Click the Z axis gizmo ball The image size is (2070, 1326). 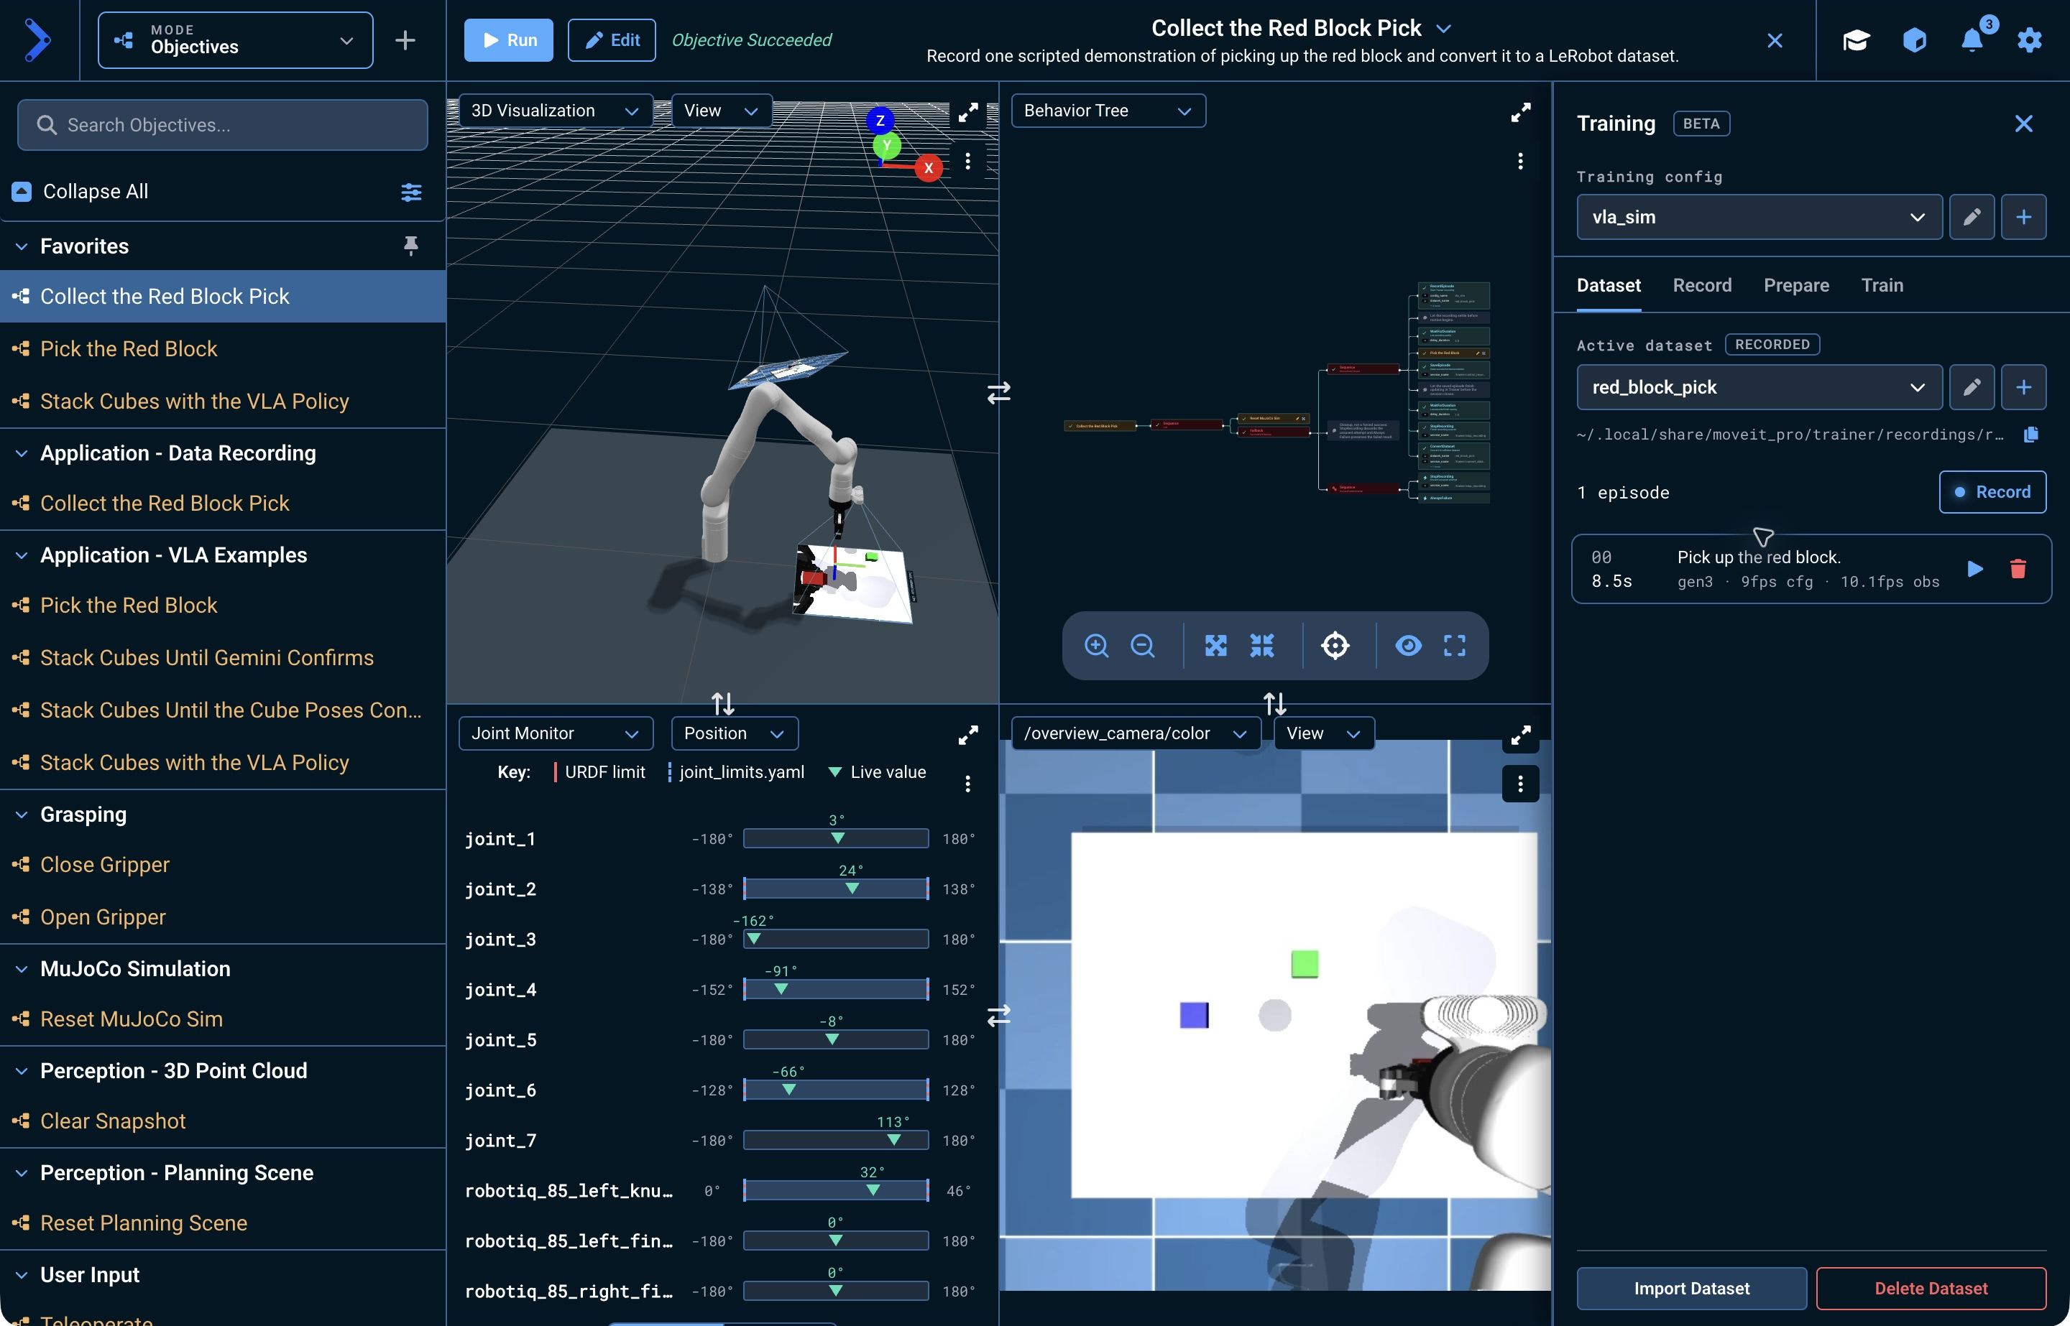(x=880, y=121)
